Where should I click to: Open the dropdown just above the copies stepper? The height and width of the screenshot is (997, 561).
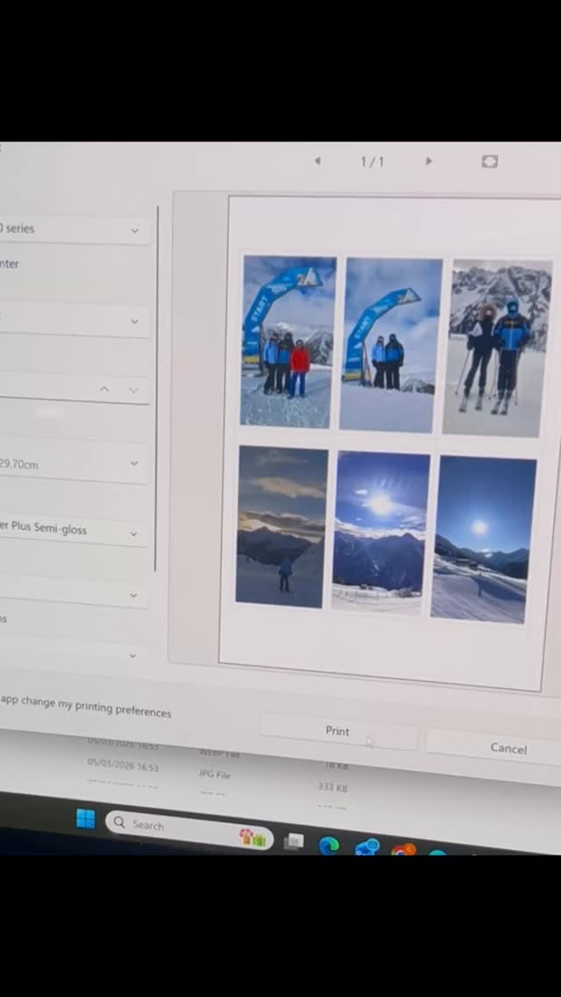75,321
